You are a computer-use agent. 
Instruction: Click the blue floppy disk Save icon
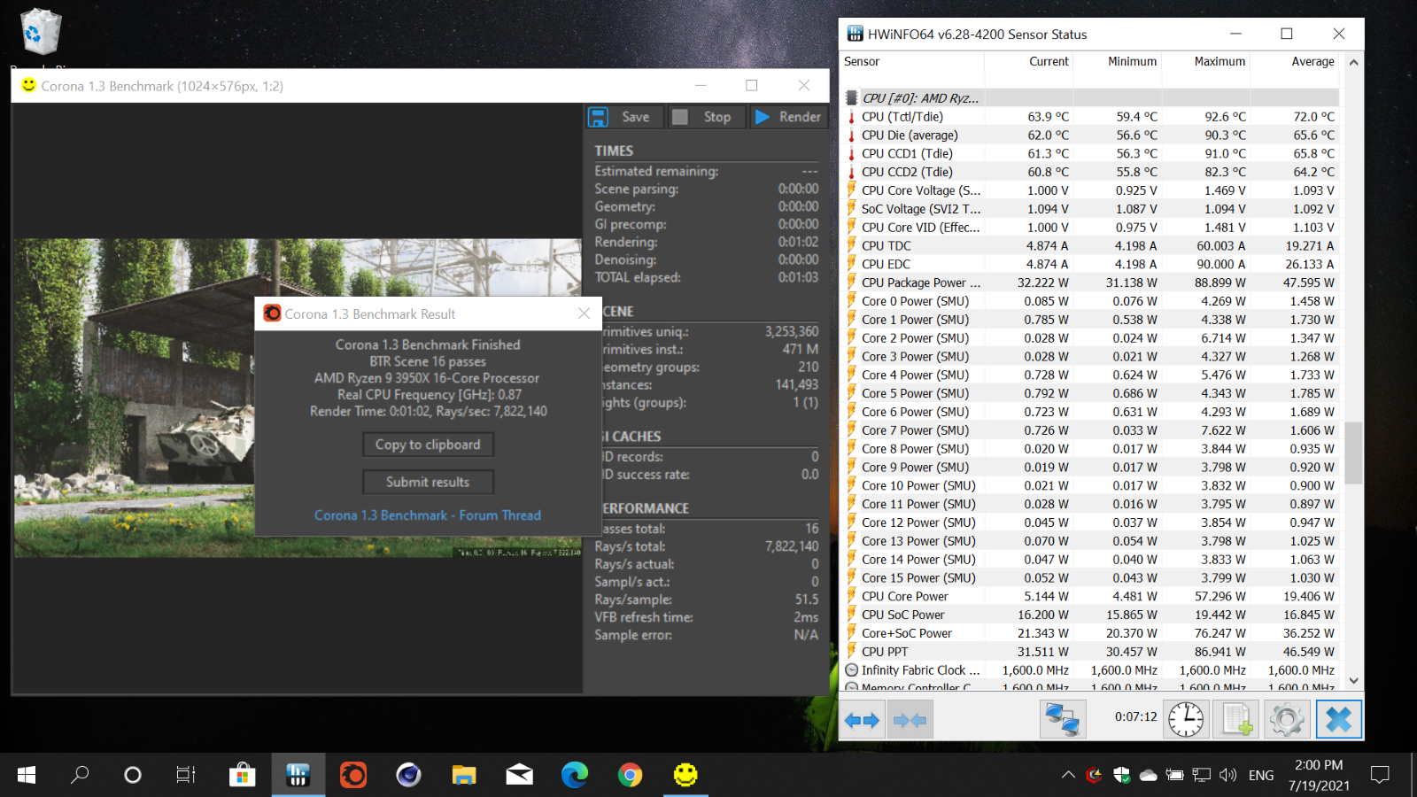599,117
